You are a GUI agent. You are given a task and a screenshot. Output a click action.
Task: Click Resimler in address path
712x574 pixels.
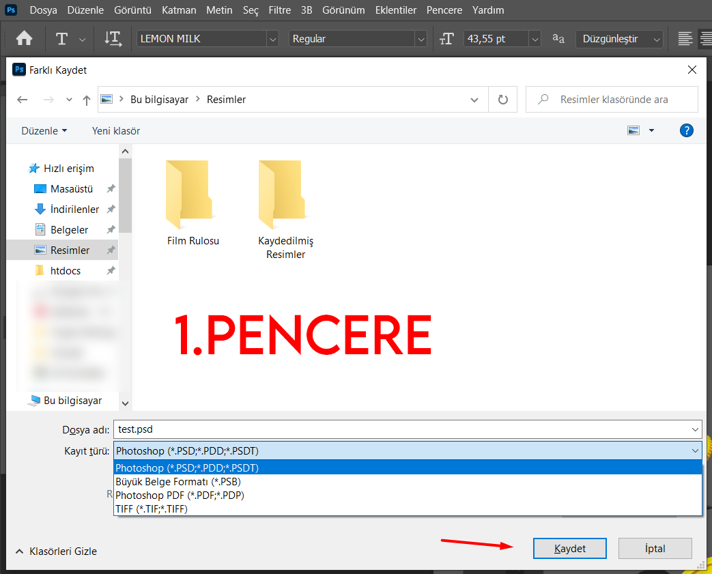tap(226, 100)
